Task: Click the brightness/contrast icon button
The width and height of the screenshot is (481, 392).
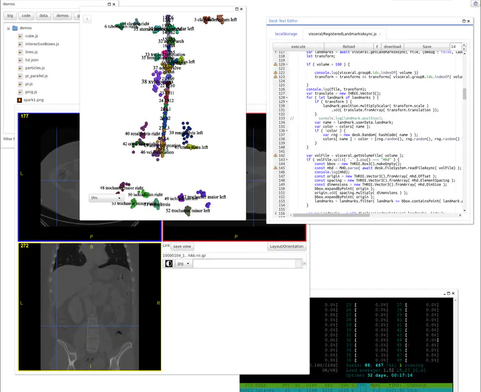Action: (169, 264)
